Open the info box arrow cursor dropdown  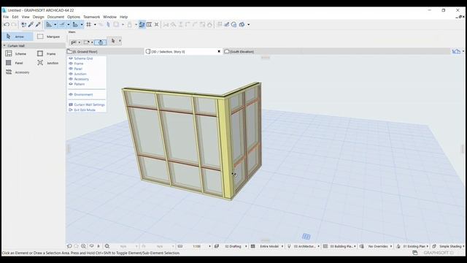coord(120,41)
